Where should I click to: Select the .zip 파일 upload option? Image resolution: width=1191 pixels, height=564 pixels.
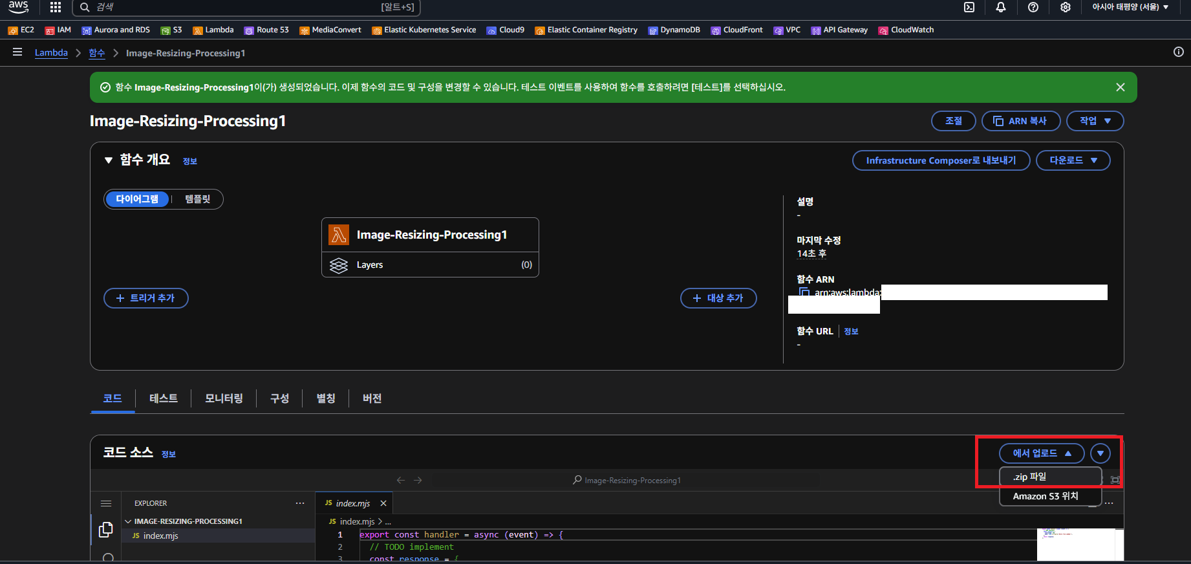point(1050,477)
